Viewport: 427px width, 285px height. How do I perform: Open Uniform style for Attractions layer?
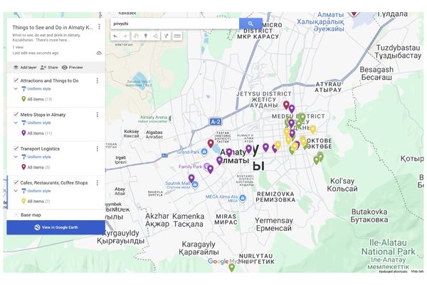click(x=36, y=88)
